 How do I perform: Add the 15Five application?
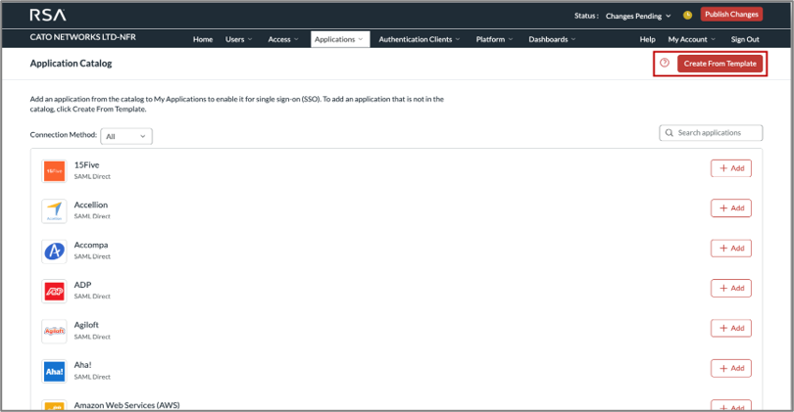(x=730, y=168)
